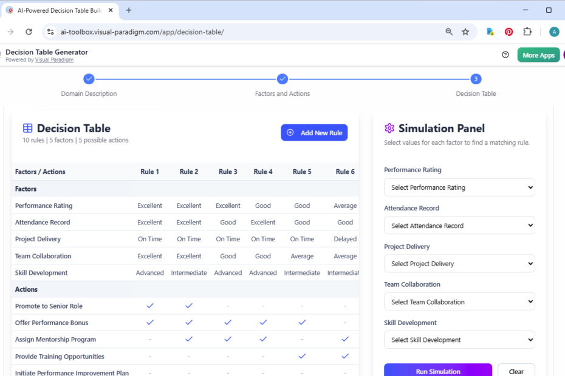The width and height of the screenshot is (565, 376).
Task: Toggle Promote to Senior Role checkmark for Rule 1
Action: (x=150, y=306)
